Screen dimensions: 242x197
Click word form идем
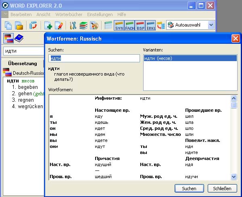tap(100, 134)
